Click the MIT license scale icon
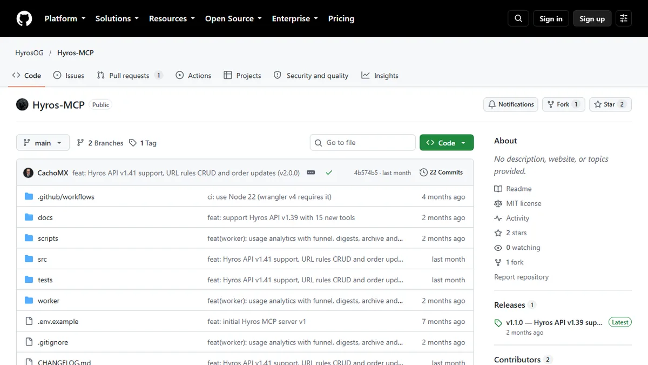The image size is (648, 365). click(x=498, y=203)
